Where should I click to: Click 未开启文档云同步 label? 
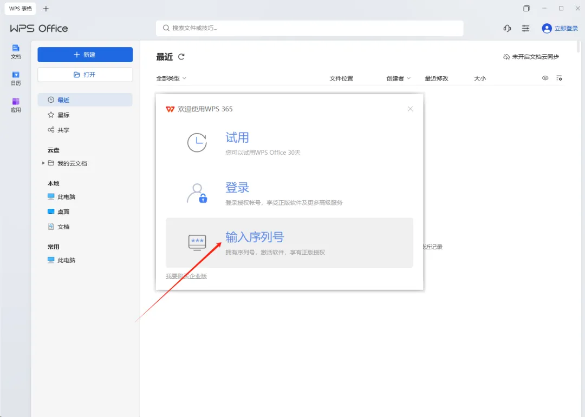535,57
